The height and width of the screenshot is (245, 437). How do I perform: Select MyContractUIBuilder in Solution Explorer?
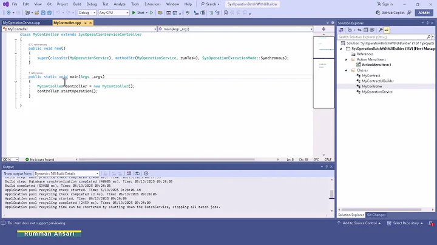378,81
